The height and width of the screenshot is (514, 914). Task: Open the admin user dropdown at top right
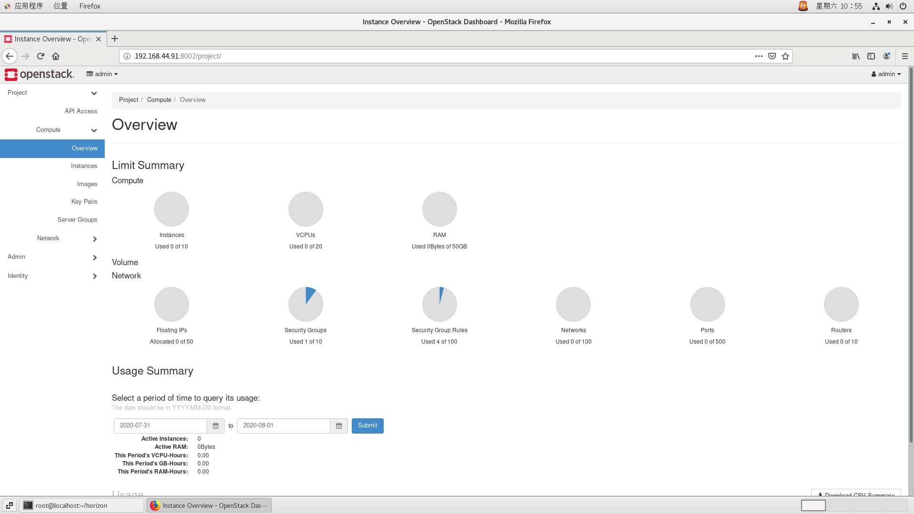(885, 74)
